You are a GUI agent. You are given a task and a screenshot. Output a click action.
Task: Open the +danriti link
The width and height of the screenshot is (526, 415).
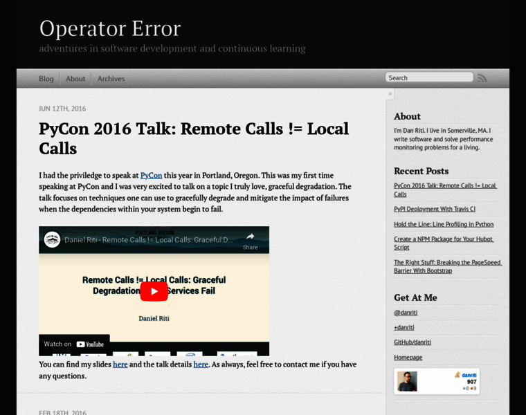click(x=404, y=327)
